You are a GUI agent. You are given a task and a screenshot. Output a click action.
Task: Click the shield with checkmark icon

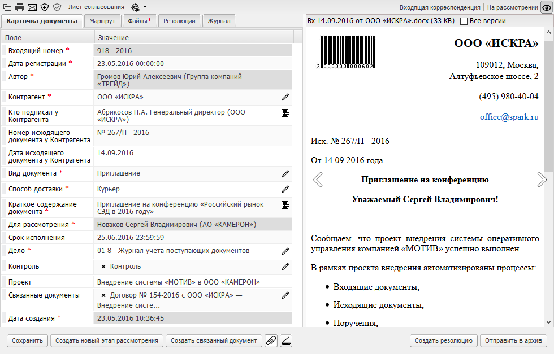[57, 7]
